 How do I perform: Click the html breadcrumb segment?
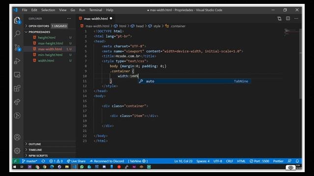point(123,26)
